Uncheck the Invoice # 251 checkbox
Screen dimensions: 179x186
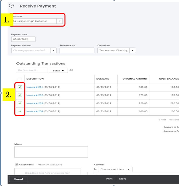pos(20,87)
